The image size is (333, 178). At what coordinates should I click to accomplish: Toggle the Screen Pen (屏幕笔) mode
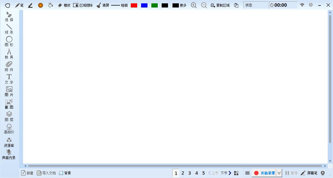click(309, 173)
